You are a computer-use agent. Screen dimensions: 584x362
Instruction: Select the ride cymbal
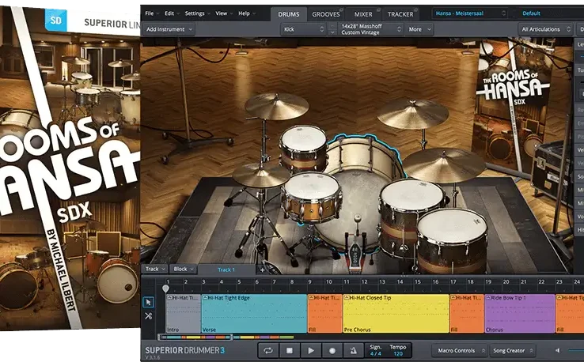(443, 165)
